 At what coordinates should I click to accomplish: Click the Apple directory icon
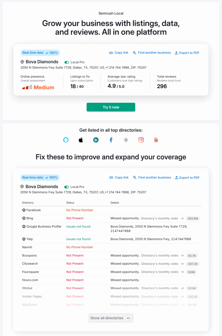point(81,140)
